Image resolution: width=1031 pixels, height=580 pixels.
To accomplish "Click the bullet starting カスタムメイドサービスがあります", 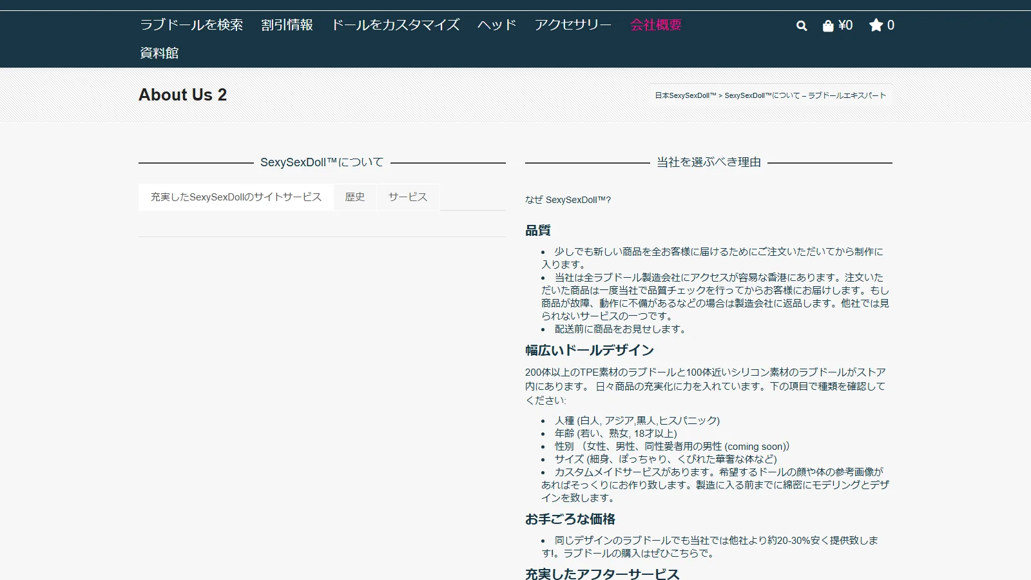I will tap(715, 485).
